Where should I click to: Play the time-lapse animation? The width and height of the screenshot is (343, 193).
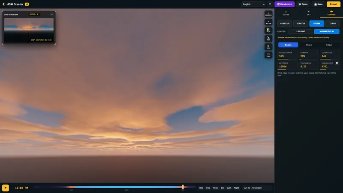6,188
